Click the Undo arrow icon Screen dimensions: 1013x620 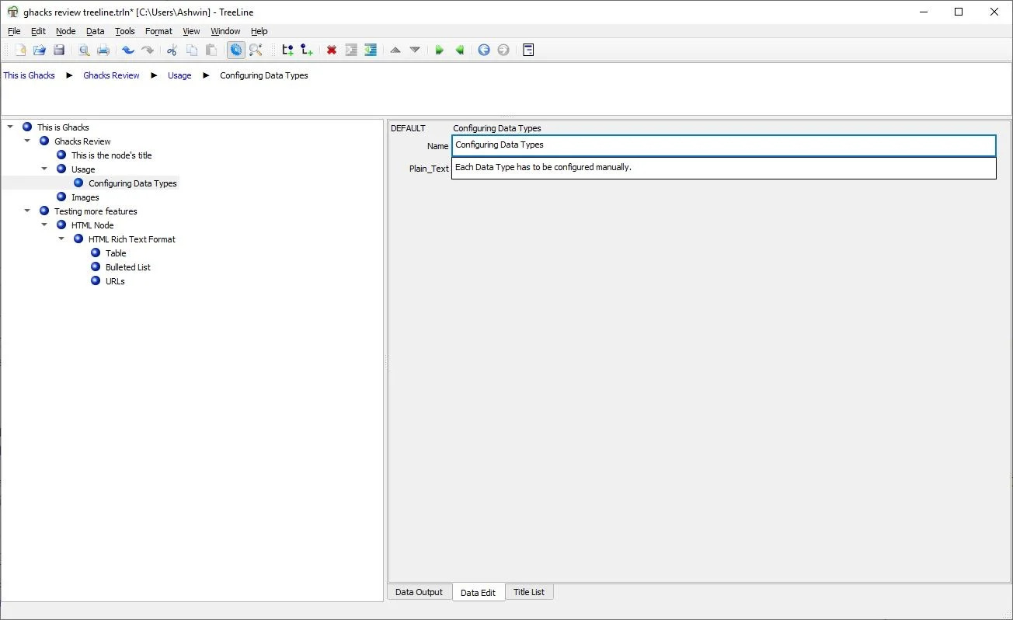pos(128,50)
